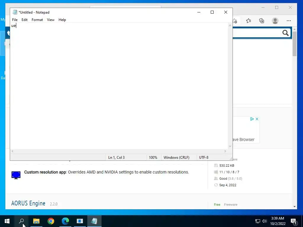Open Edge's Settings and more menu
Screen dimensions: 303x227
(x=289, y=21)
